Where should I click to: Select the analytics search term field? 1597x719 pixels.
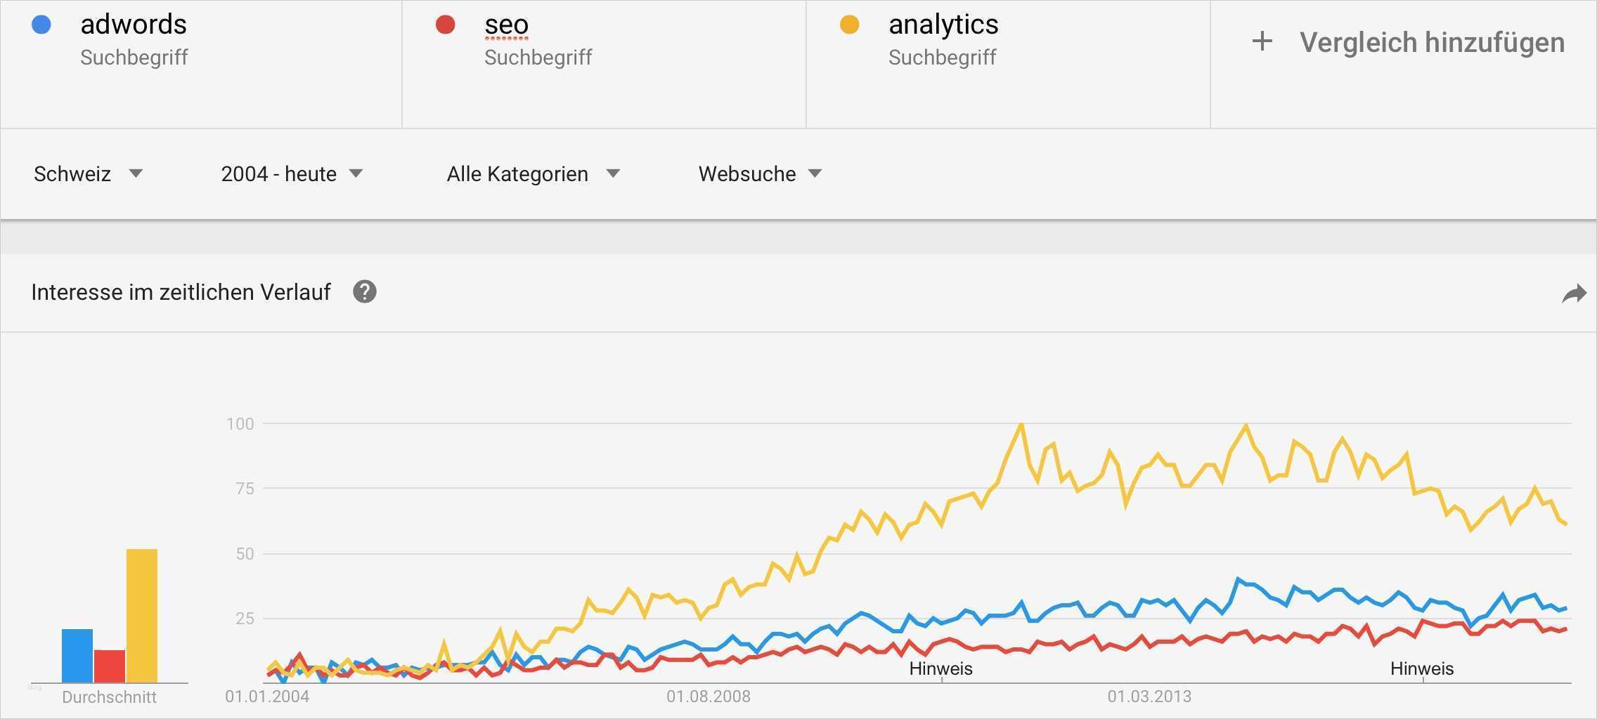[943, 25]
